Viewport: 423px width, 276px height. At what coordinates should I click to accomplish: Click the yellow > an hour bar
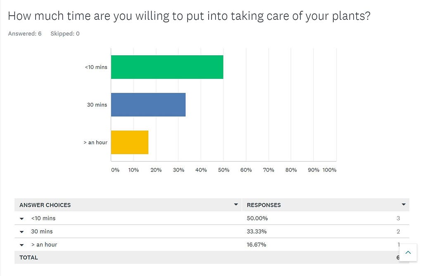[130, 142]
